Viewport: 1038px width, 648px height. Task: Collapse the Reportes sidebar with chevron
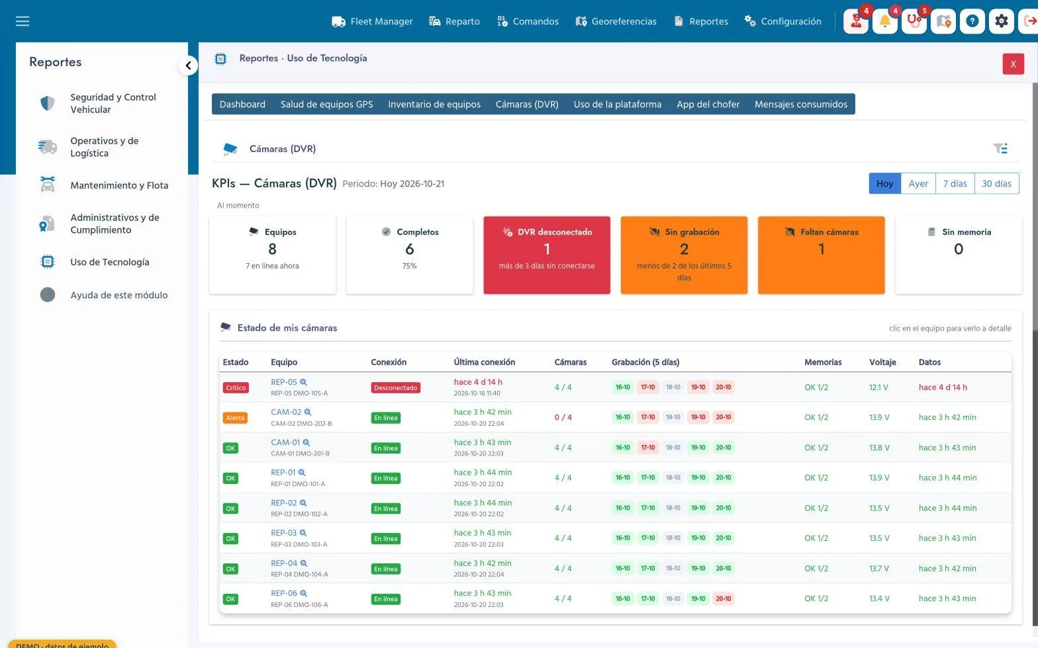point(188,65)
